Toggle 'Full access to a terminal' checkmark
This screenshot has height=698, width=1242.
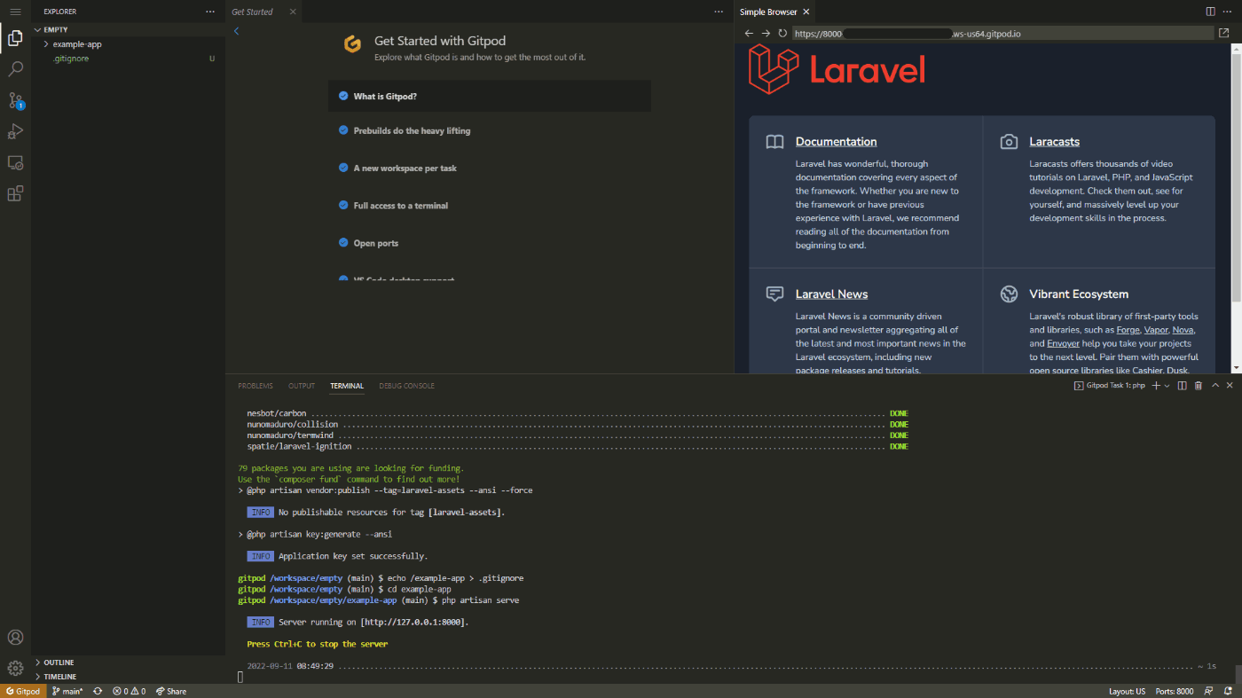point(343,205)
